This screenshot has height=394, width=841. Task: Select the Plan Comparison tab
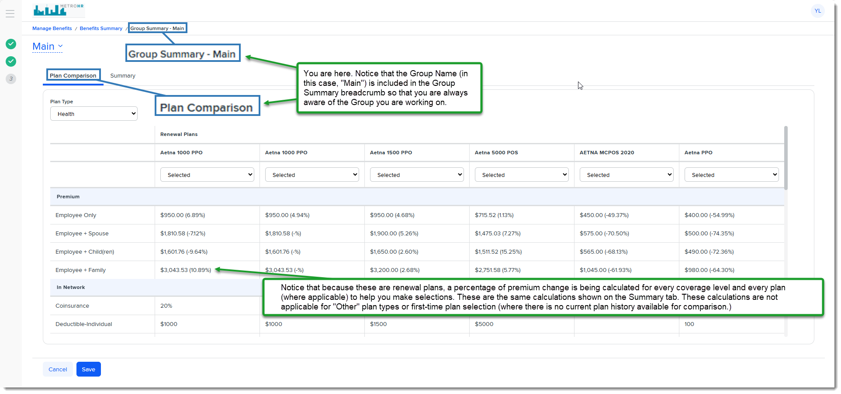73,76
